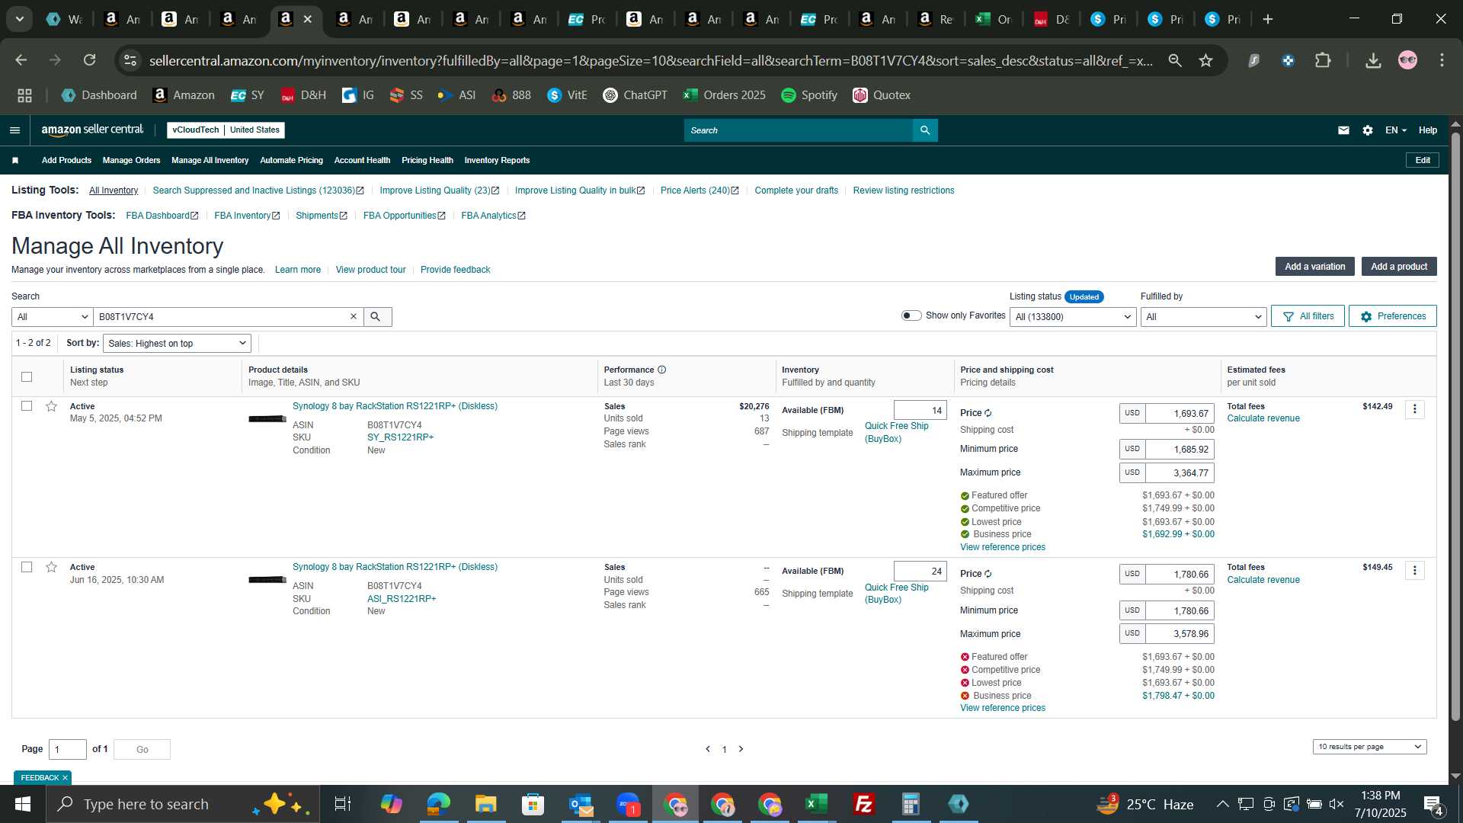Open Pricing Health menu item
The width and height of the screenshot is (1463, 823).
[427, 161]
